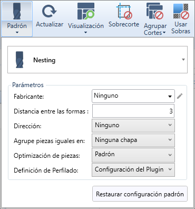Open the Padrón button dropdown arrow

tap(17, 33)
